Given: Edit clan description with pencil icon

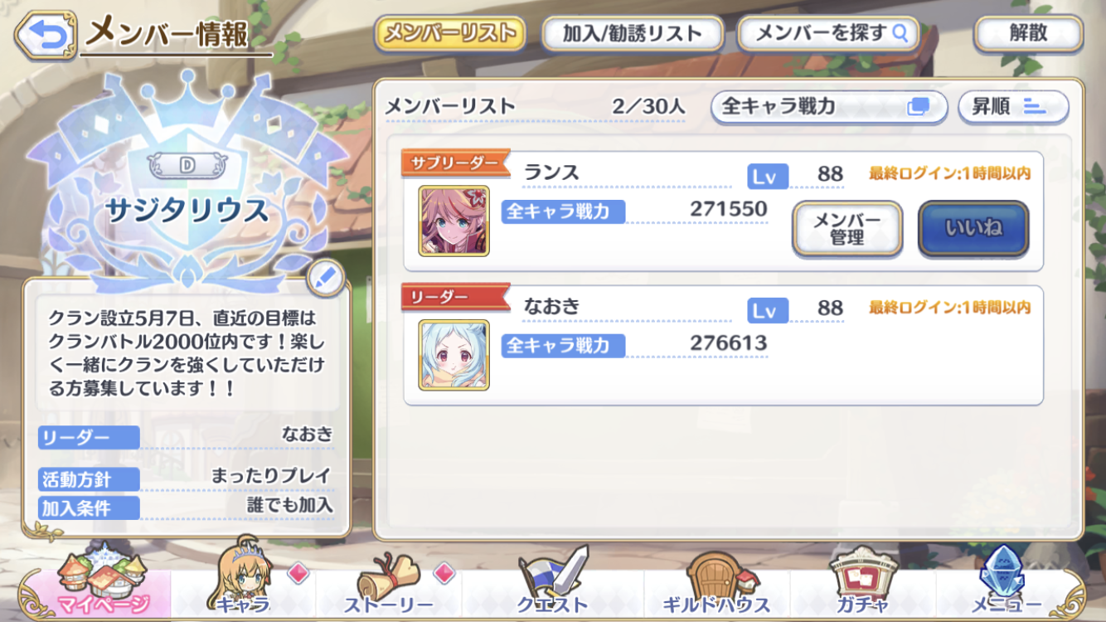Looking at the screenshot, I should [x=326, y=279].
